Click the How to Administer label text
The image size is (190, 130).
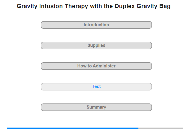(x=96, y=66)
